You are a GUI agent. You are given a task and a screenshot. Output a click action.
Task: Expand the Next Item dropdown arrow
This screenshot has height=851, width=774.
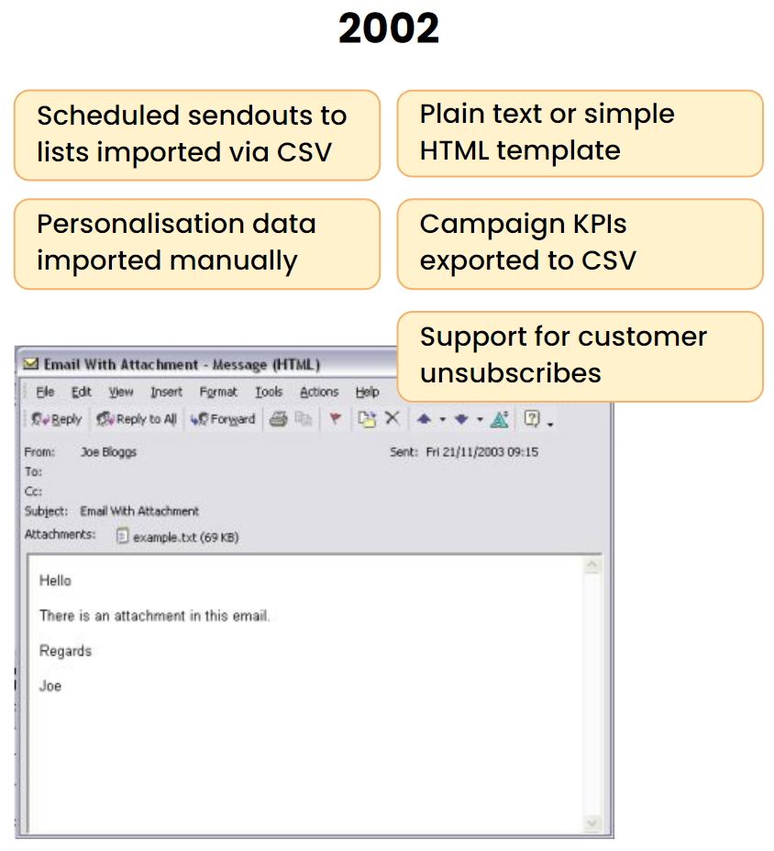pyautogui.click(x=480, y=419)
